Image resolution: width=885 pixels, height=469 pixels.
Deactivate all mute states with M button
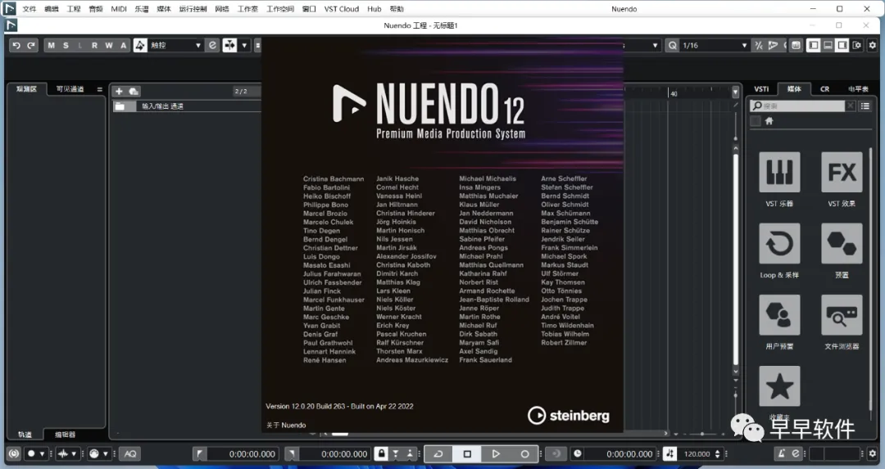(x=51, y=45)
